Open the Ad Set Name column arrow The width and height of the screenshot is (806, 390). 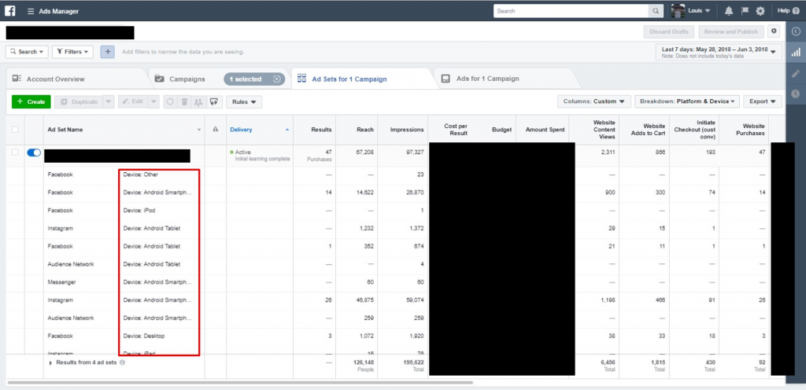click(199, 131)
